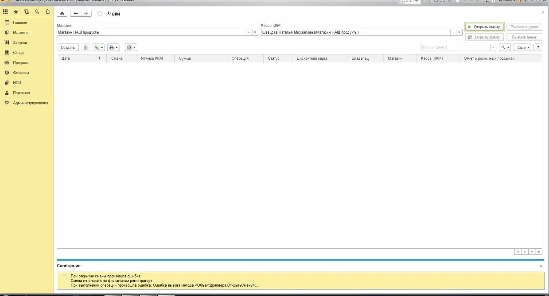Viewport: 549px width, 296px height.
Task: Click the error message about ОбъектДрайвера.ОткрытьСмену
Action: point(165,285)
